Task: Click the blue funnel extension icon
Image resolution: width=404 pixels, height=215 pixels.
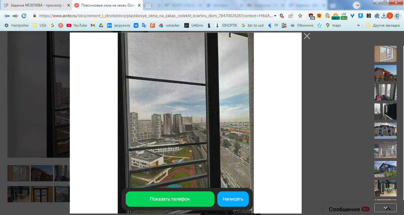Action: click(352, 16)
